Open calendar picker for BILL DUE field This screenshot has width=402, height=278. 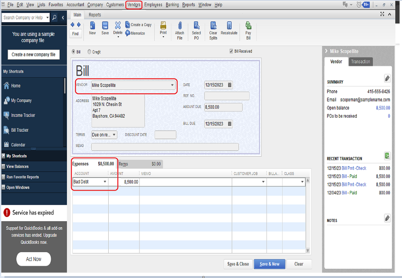230,124
